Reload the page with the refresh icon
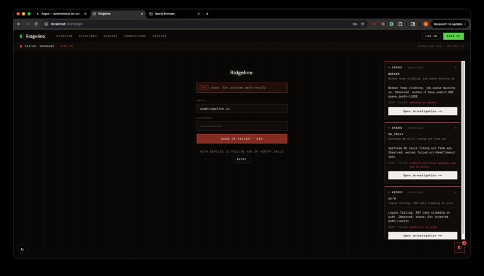Screen dimensions: 484x276 (x=36, y=24)
